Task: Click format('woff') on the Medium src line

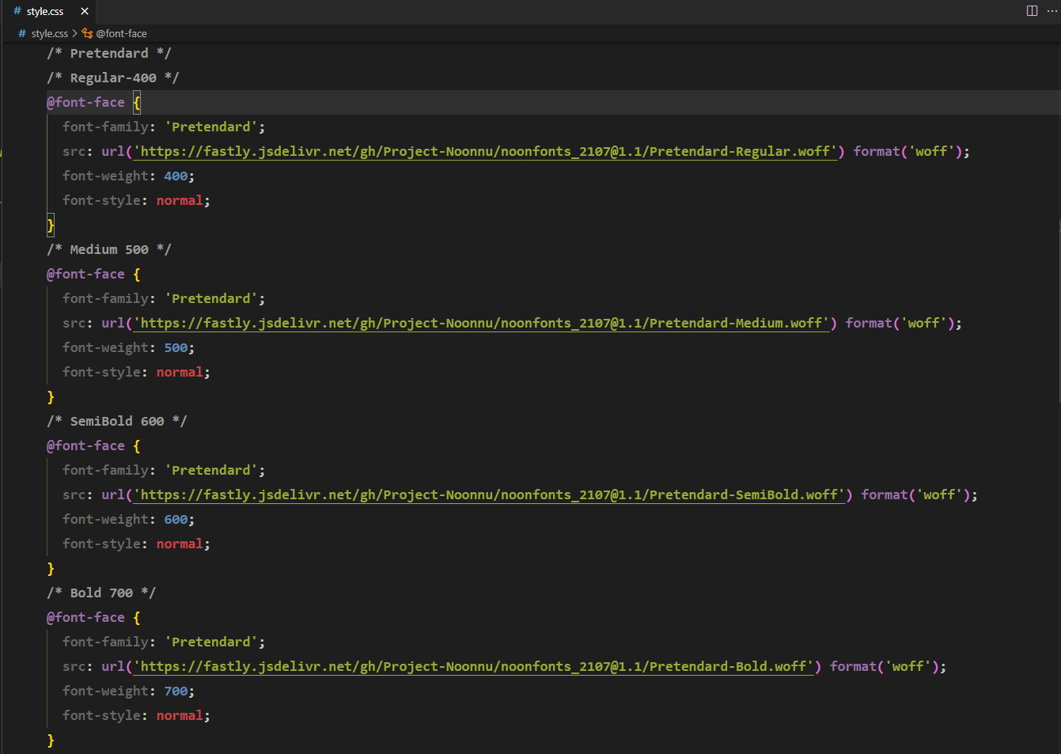Action: pos(900,323)
